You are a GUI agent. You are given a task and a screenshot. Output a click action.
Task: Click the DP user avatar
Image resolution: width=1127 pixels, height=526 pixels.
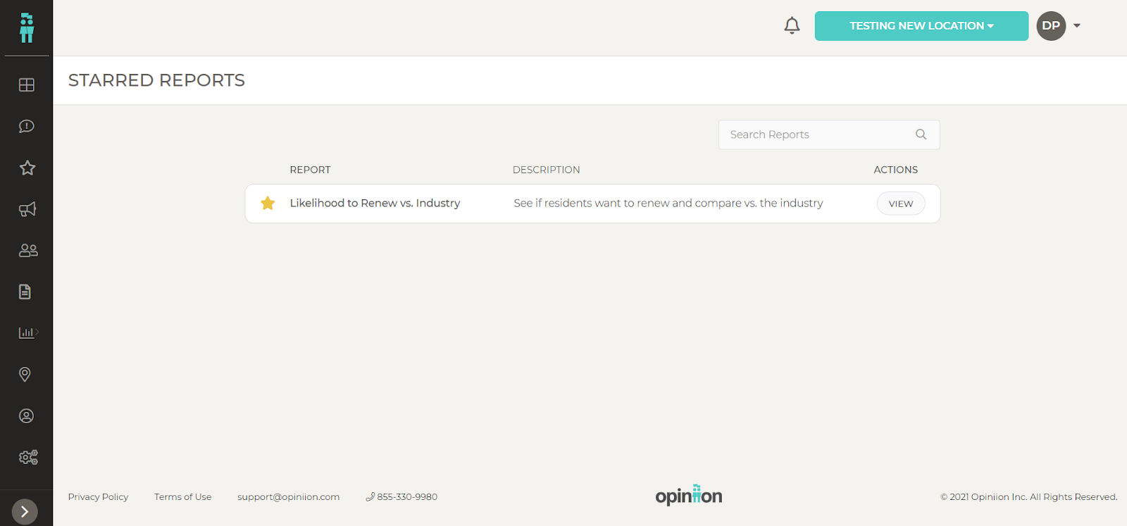coord(1051,26)
